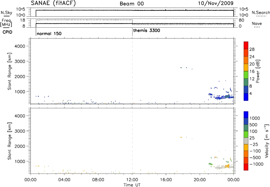Click the 24 label on Power scale
The width and height of the screenshot is (270, 187).
coord(252,57)
